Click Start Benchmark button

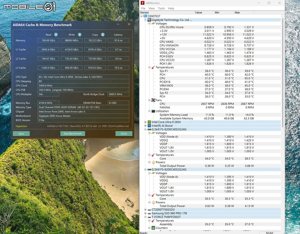(x=73, y=133)
